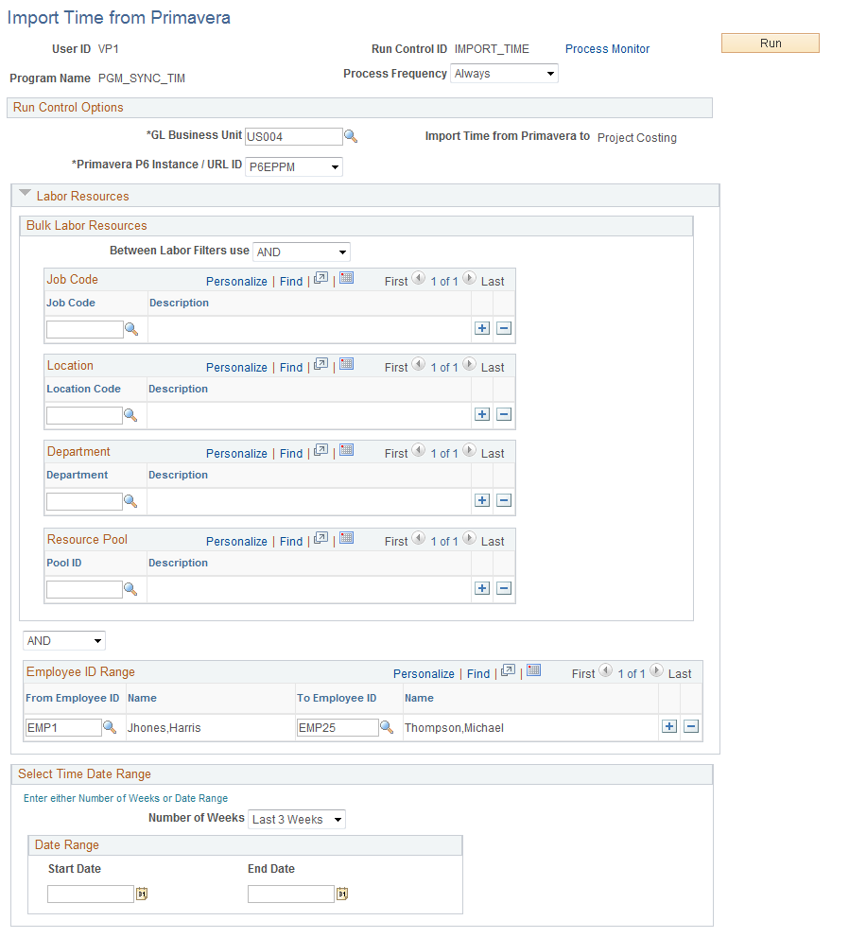Open AND dropdown above Employee ID Range
Screen dimensions: 849x938
point(64,641)
